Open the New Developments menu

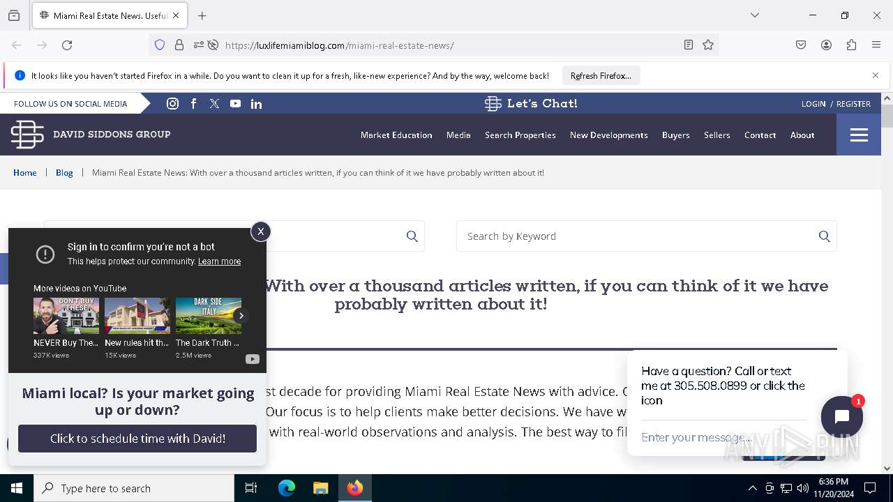608,135
